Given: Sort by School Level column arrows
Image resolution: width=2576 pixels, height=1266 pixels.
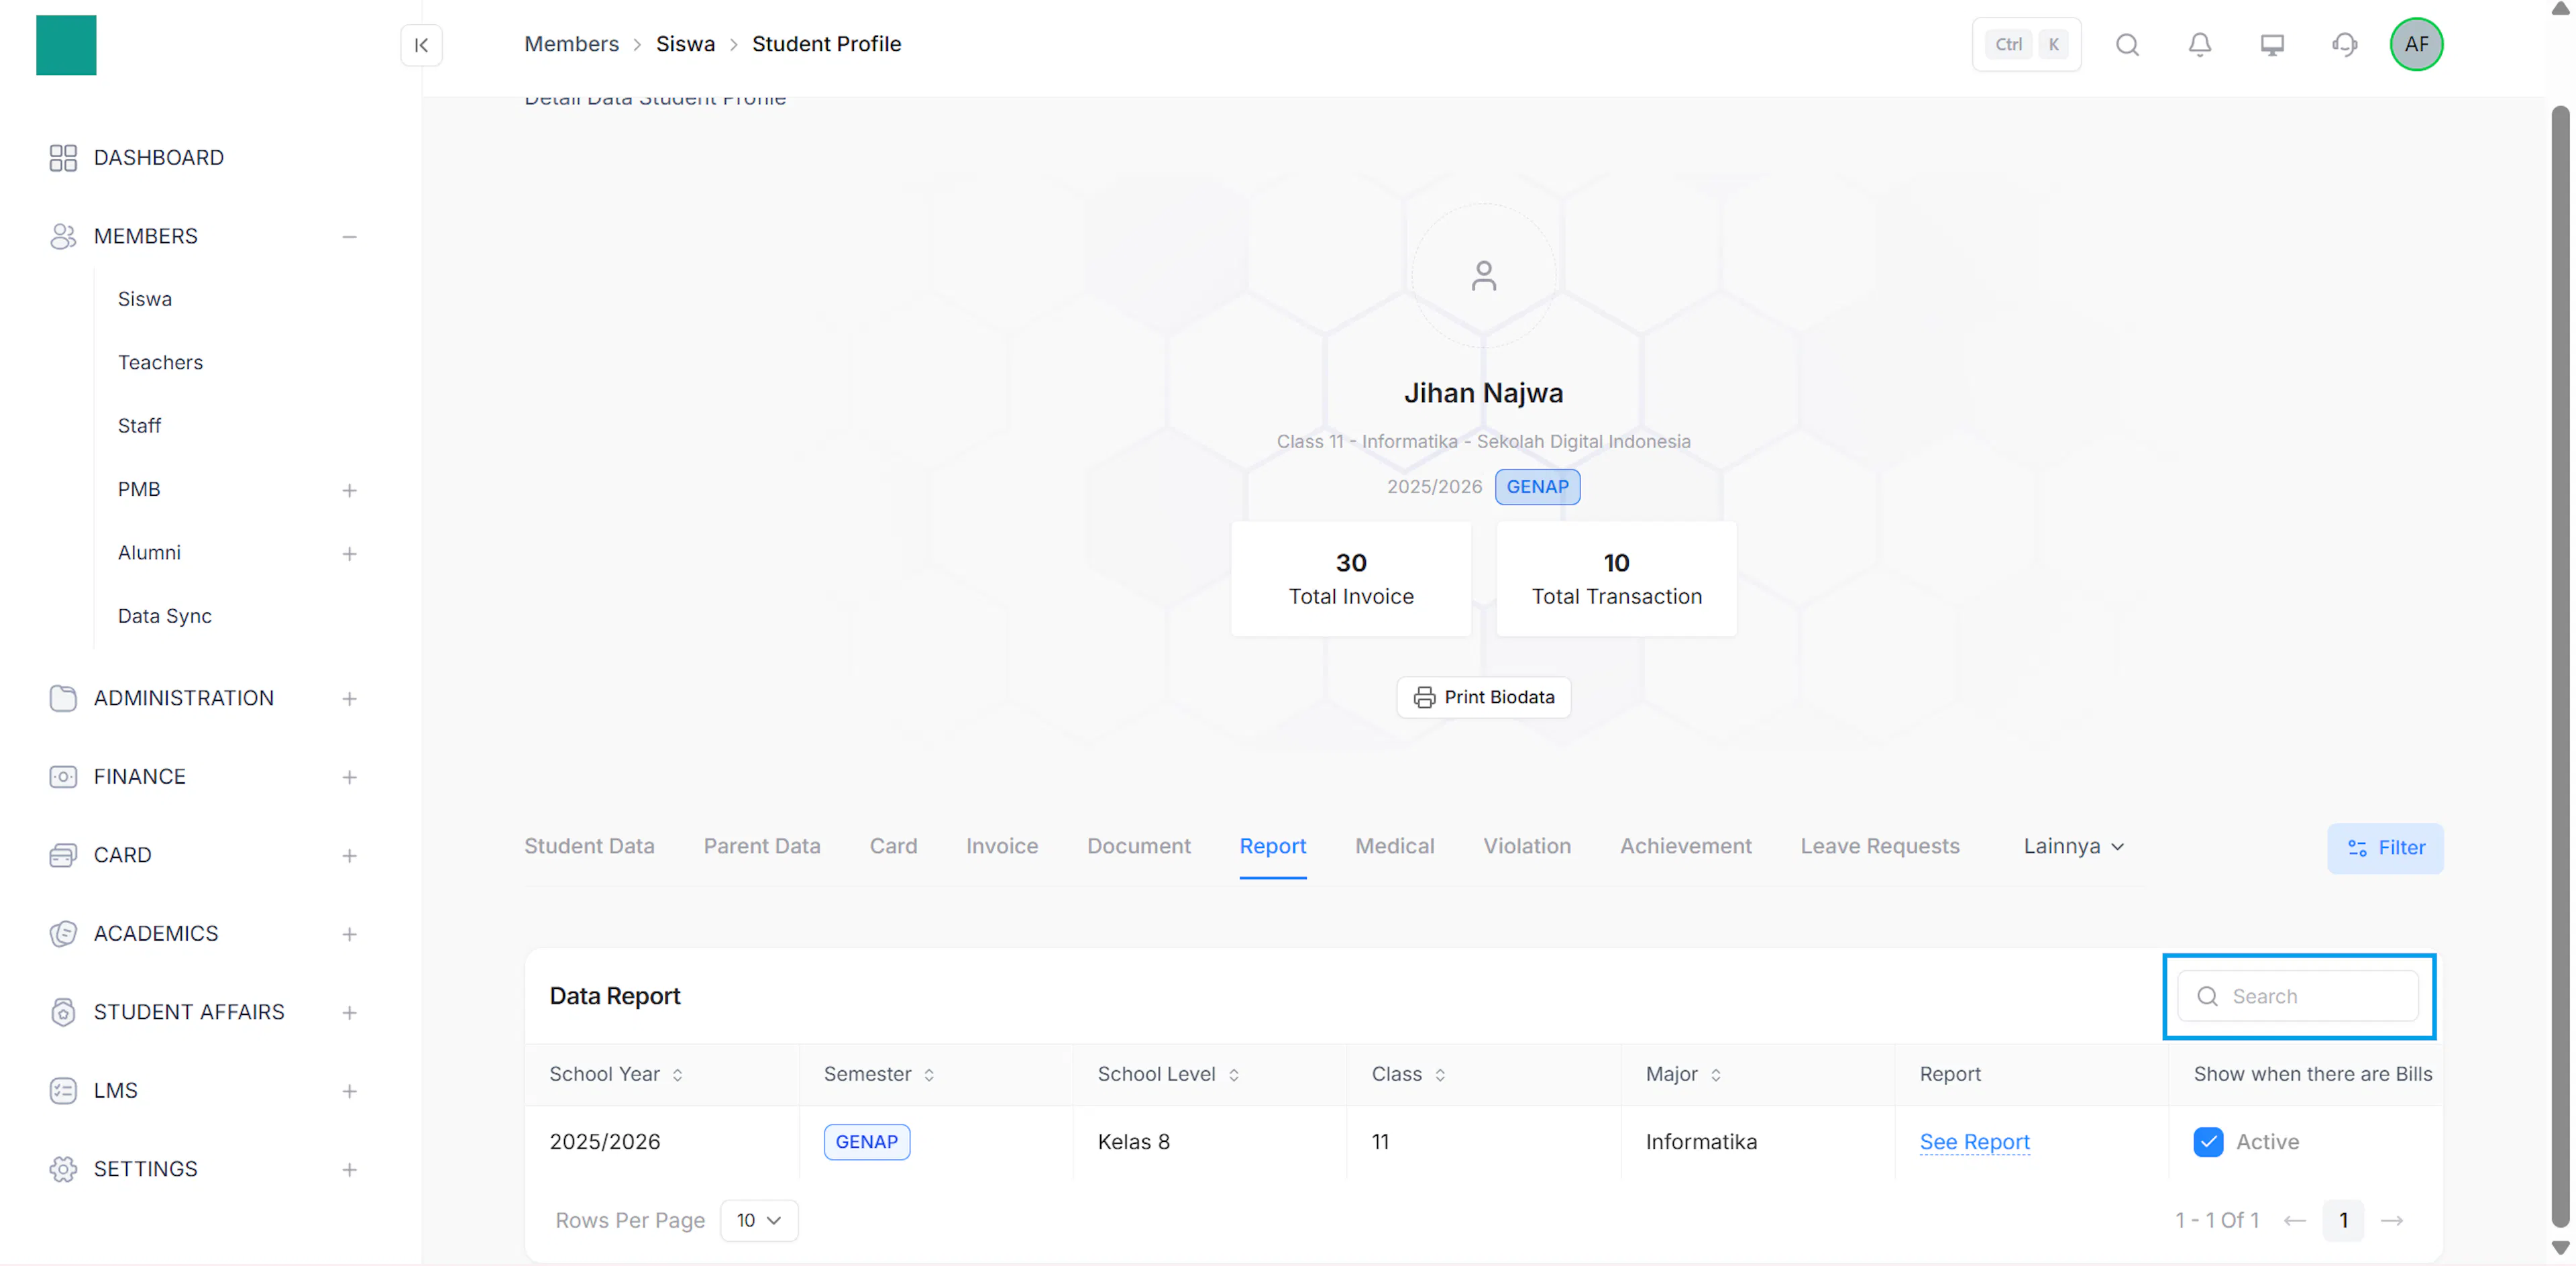Looking at the screenshot, I should click(x=1234, y=1075).
